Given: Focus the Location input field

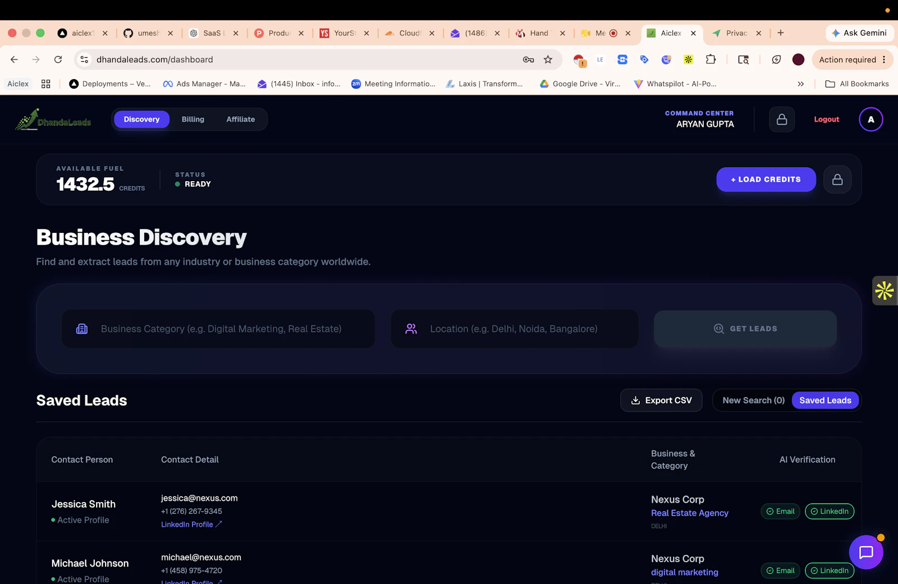Looking at the screenshot, I should pos(515,329).
